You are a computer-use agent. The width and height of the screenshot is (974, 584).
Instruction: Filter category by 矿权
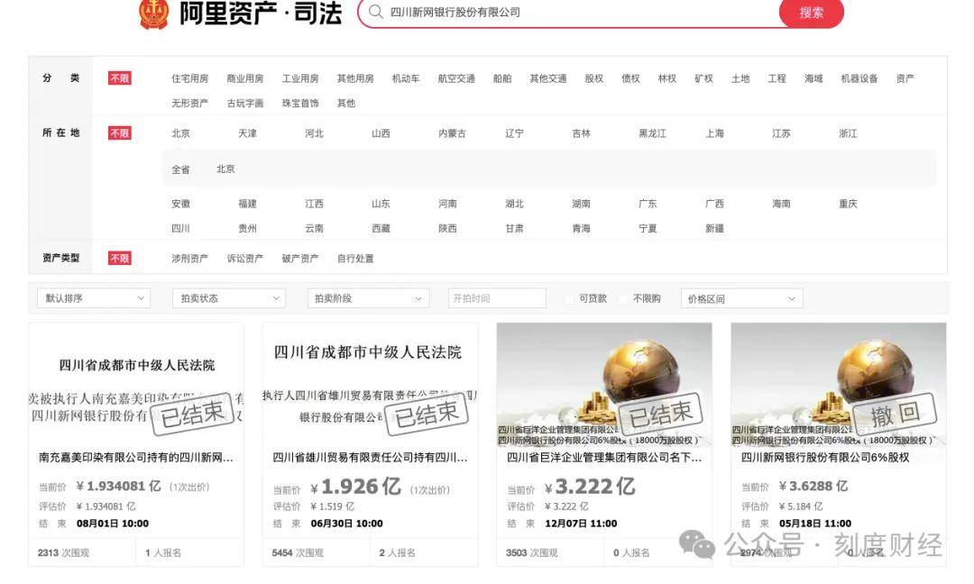tap(704, 78)
